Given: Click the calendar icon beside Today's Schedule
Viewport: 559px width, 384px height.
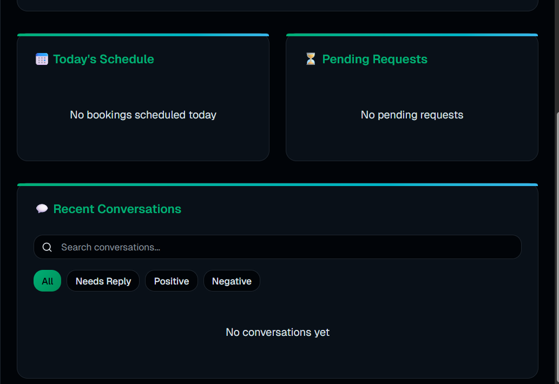Looking at the screenshot, I should [42, 58].
